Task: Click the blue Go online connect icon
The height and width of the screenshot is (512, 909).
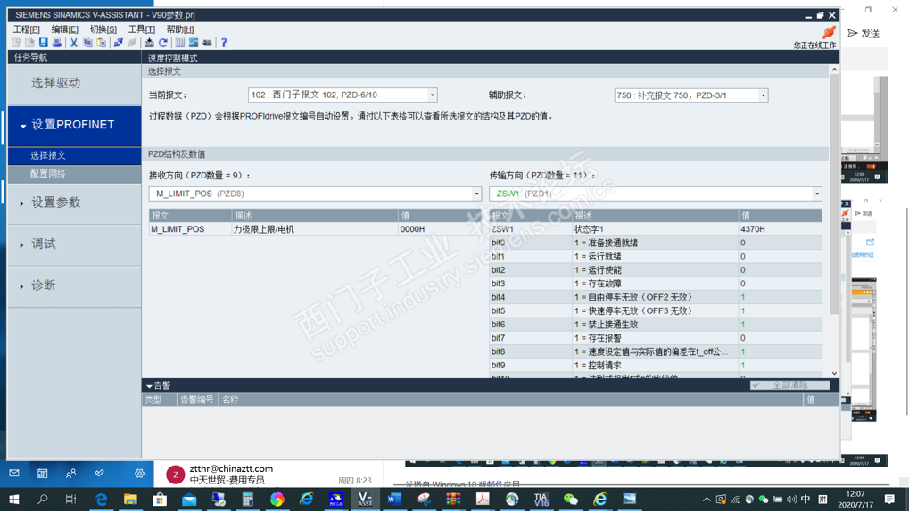Action: point(119,43)
